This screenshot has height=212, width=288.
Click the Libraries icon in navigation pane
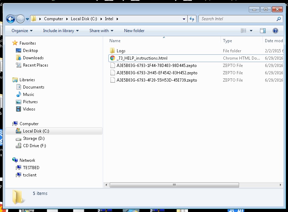[x=15, y=80]
